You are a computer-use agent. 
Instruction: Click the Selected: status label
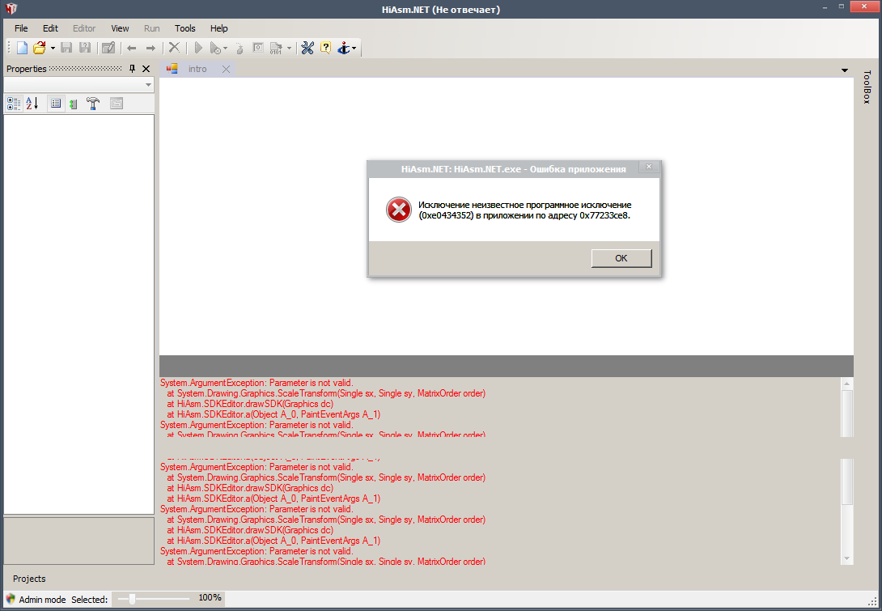click(90, 600)
